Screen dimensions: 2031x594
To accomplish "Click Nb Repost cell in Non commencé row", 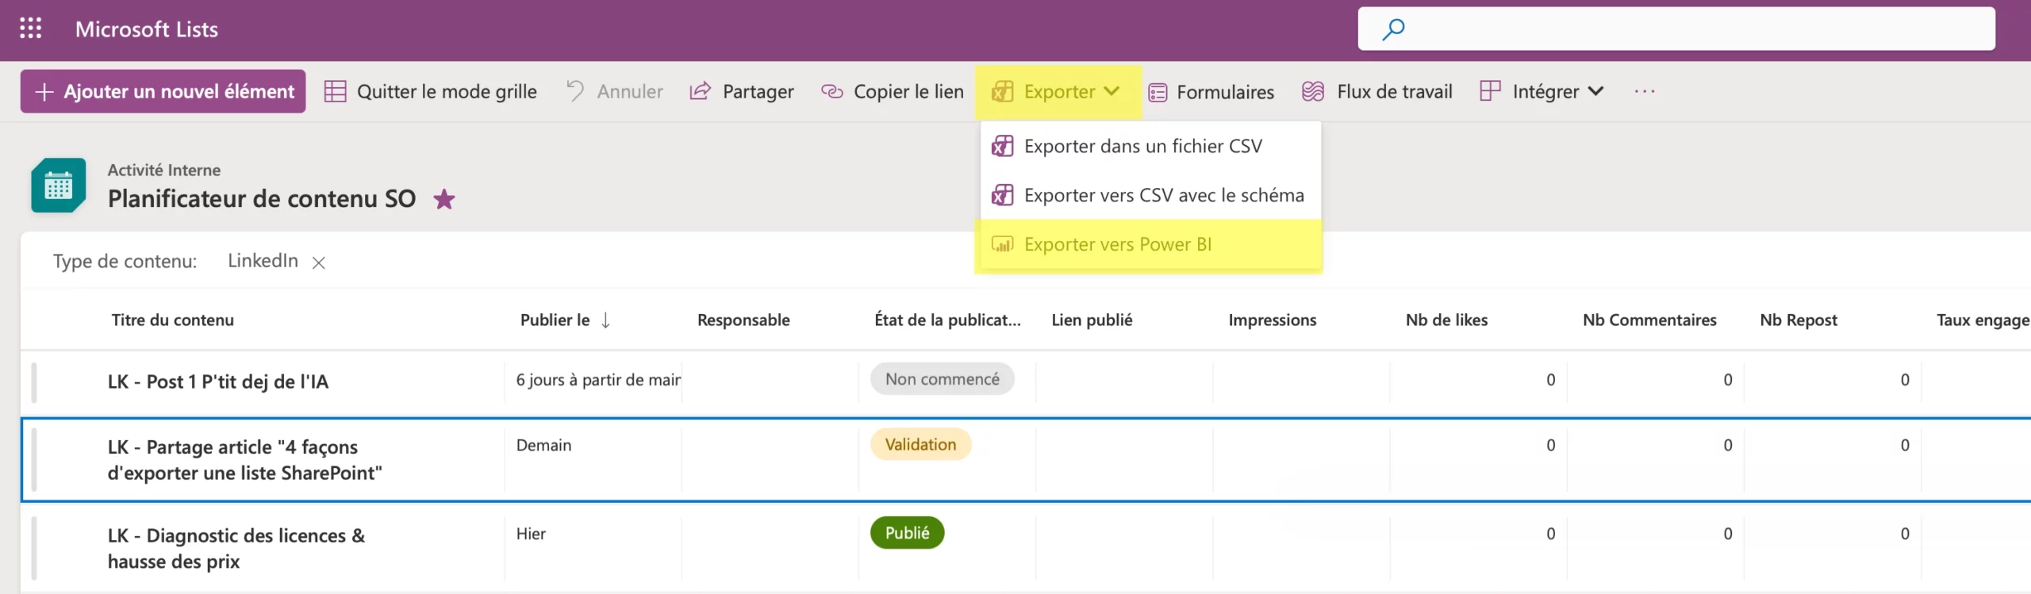I will (1833, 382).
